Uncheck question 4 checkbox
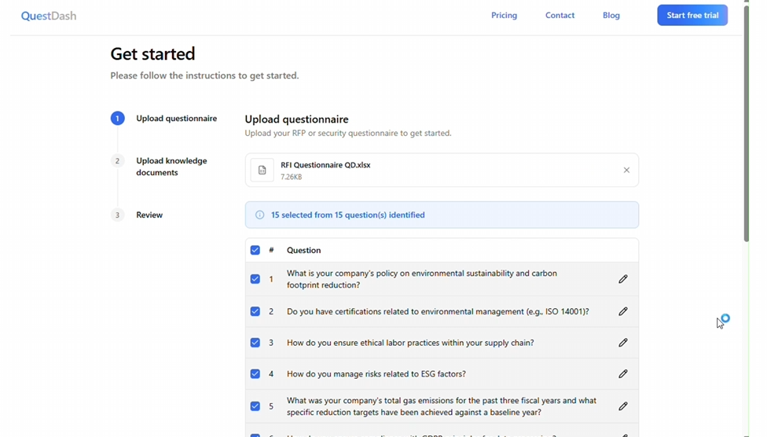Screen dimensions: 767x437 pyautogui.click(x=255, y=374)
